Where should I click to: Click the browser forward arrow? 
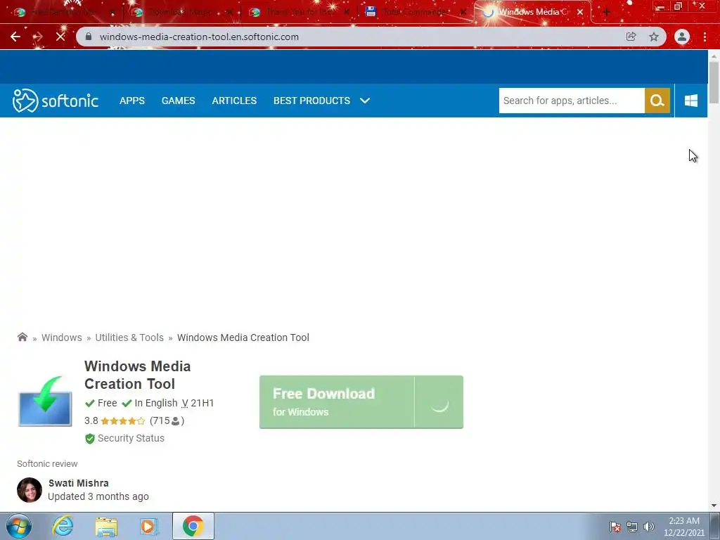point(38,37)
